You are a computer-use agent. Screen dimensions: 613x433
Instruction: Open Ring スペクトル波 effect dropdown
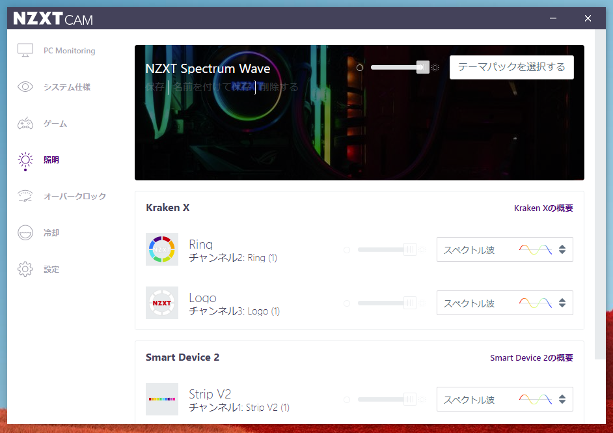coord(505,249)
